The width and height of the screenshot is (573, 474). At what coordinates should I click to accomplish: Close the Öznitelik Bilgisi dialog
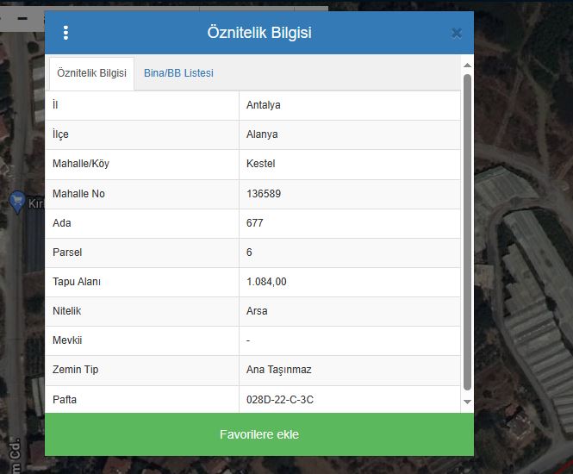pos(457,34)
